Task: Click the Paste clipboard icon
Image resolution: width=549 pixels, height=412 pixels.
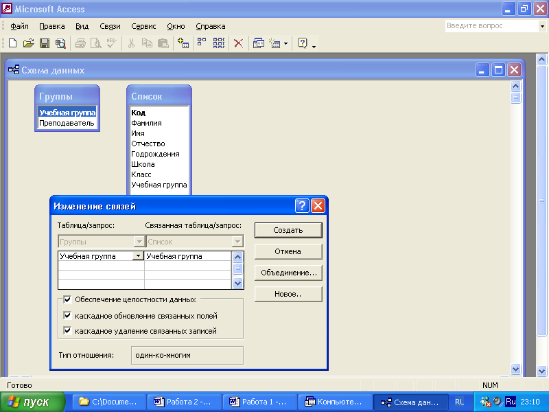Action: coord(163,43)
